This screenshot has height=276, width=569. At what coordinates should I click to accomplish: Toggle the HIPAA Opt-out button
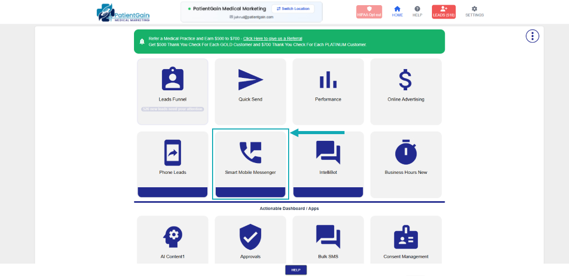click(369, 12)
